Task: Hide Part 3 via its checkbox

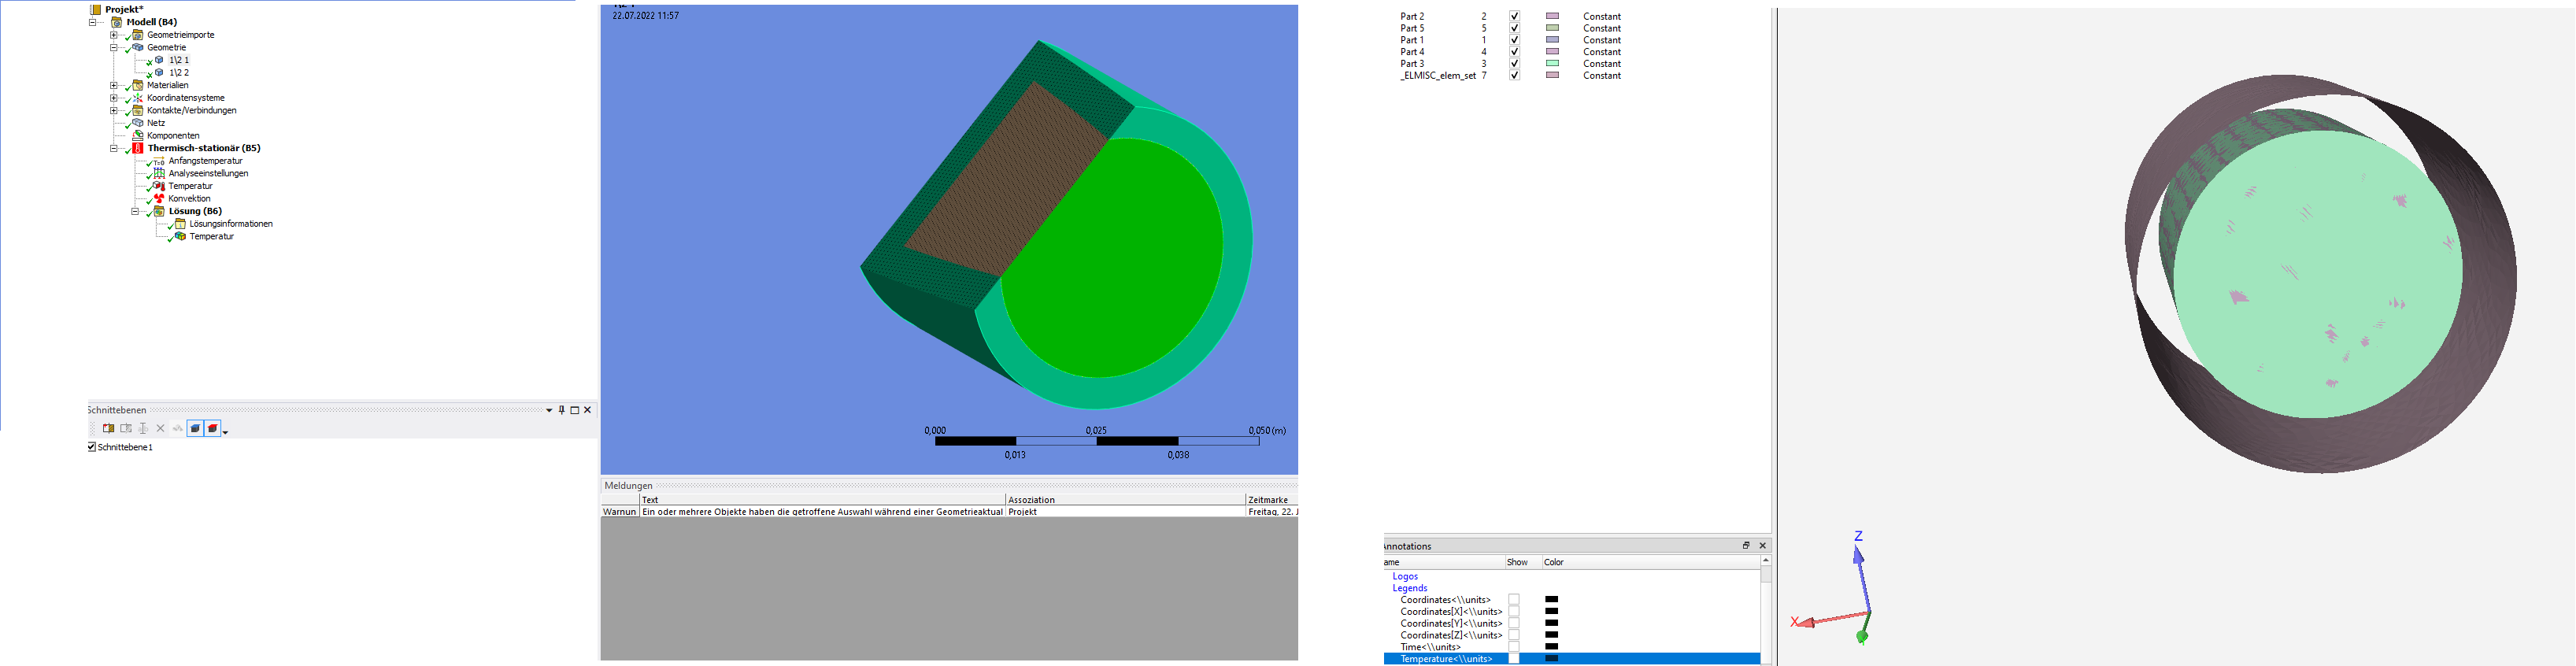Action: 1514,63
